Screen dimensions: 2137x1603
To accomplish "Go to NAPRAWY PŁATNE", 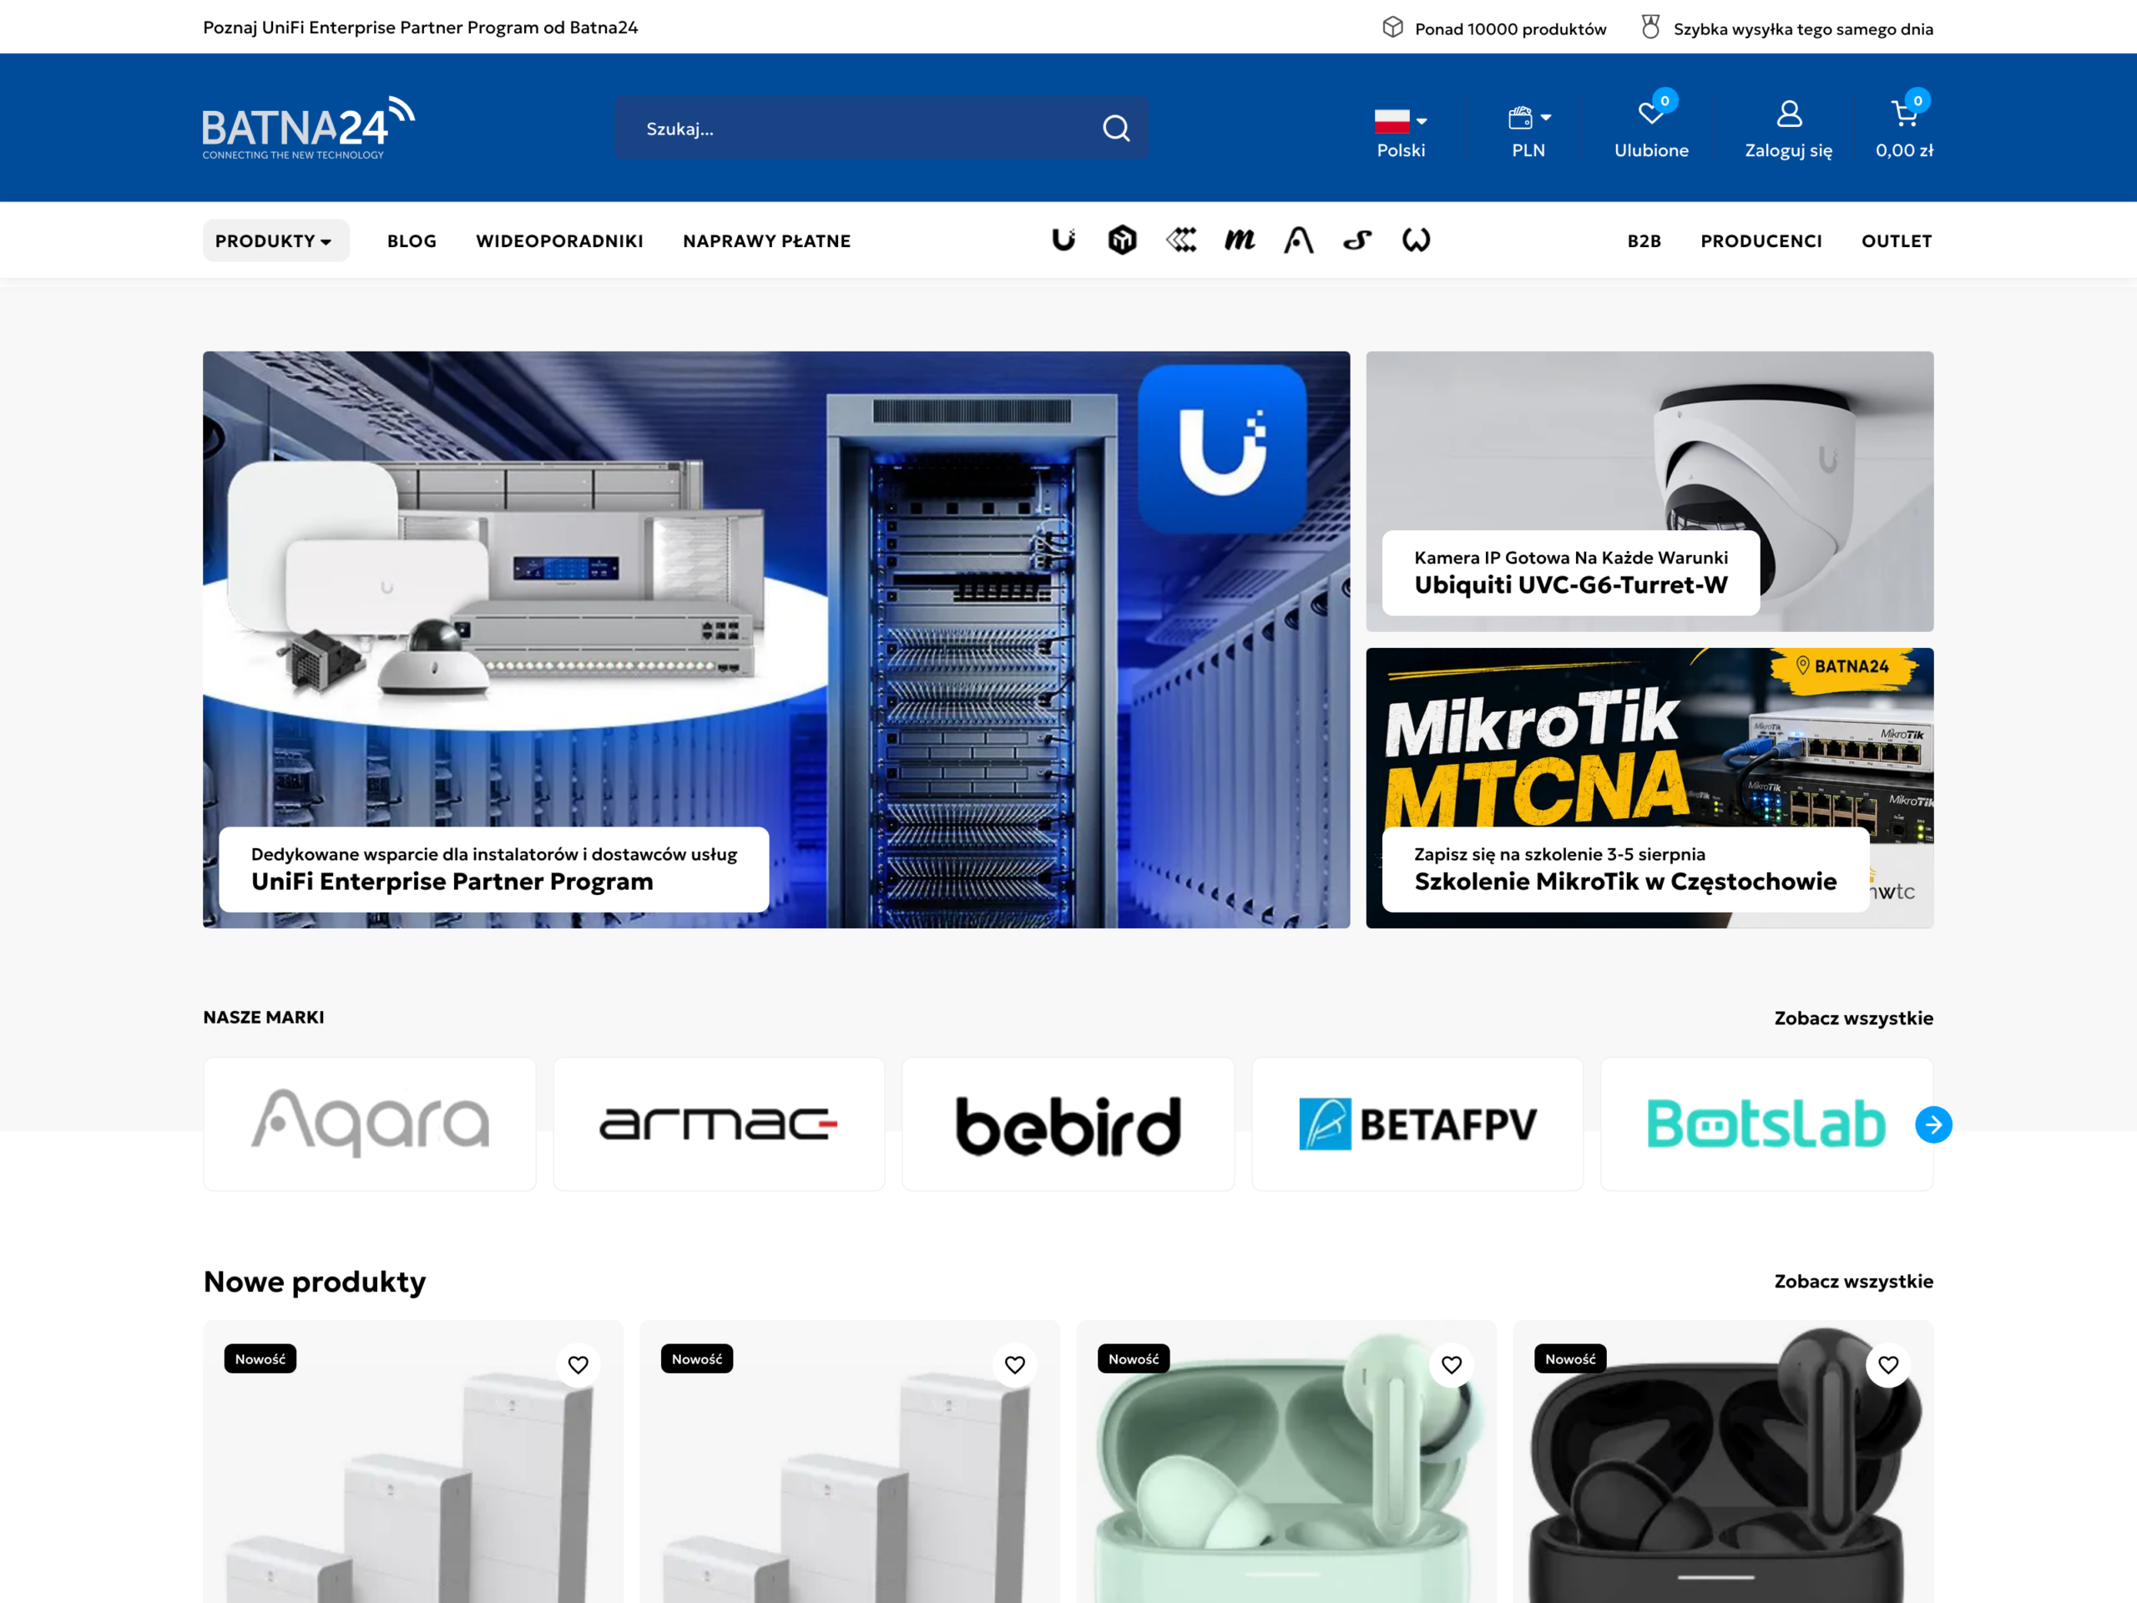I will point(766,240).
